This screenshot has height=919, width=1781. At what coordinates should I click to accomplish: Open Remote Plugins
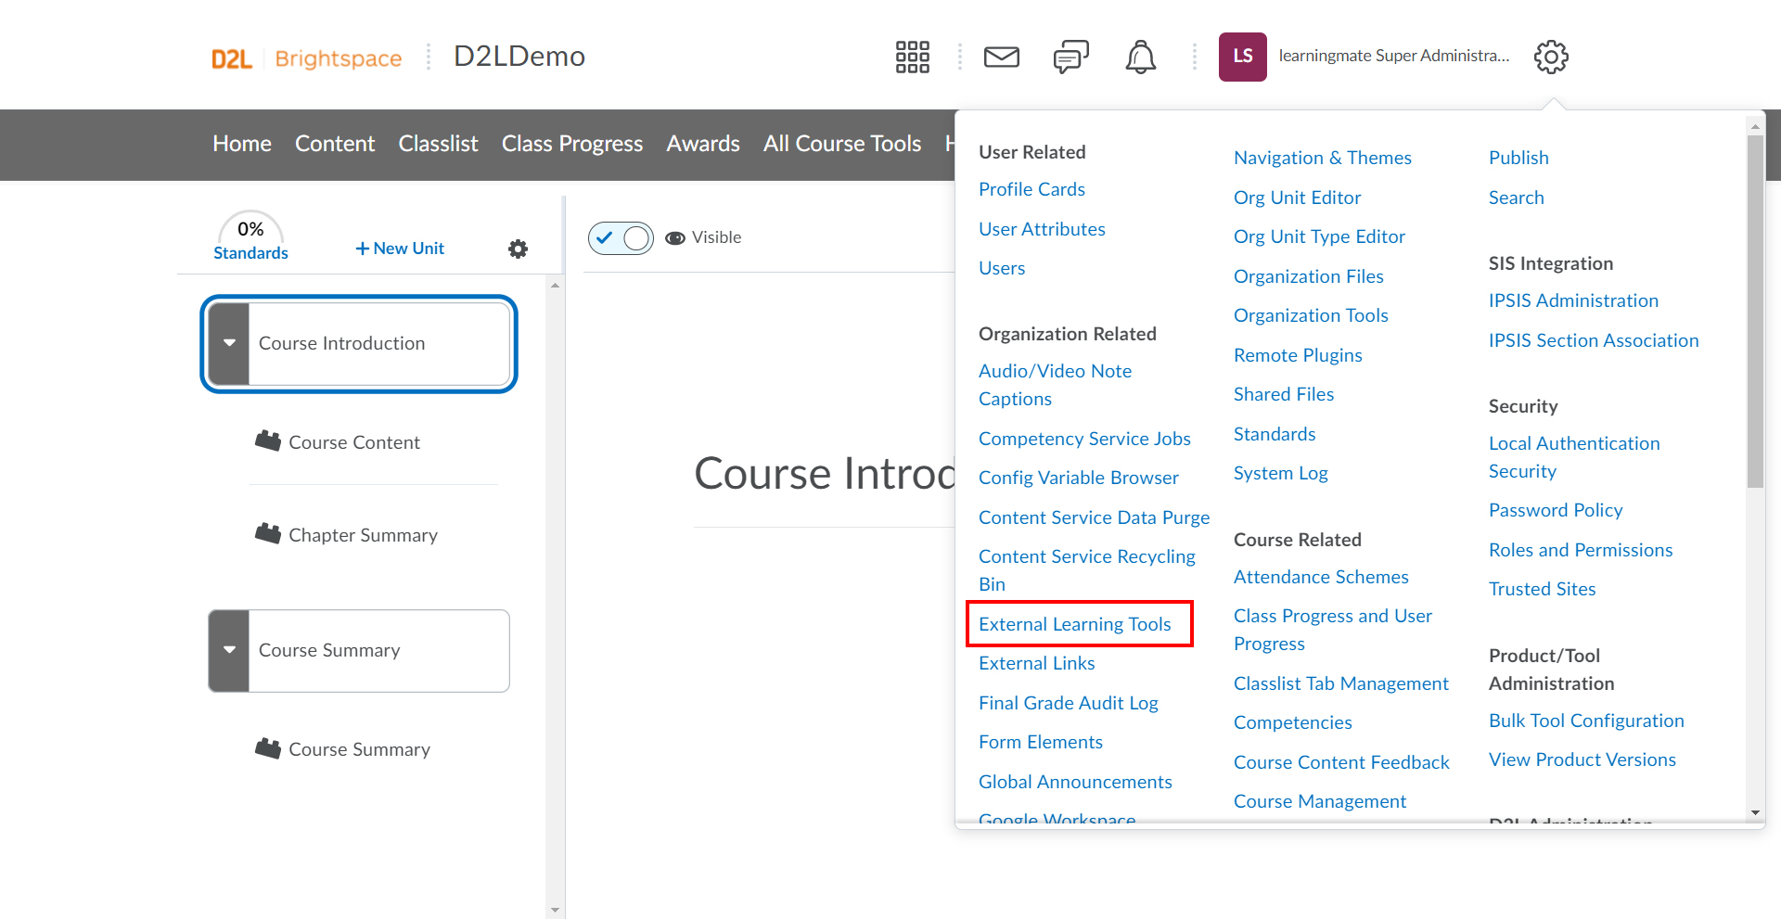pos(1298,355)
